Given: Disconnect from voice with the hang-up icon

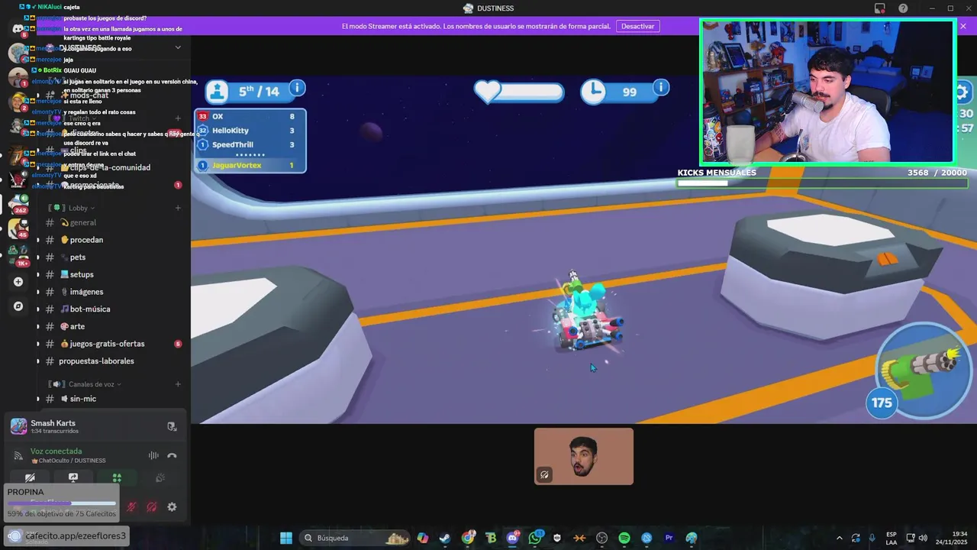Looking at the screenshot, I should (x=172, y=455).
